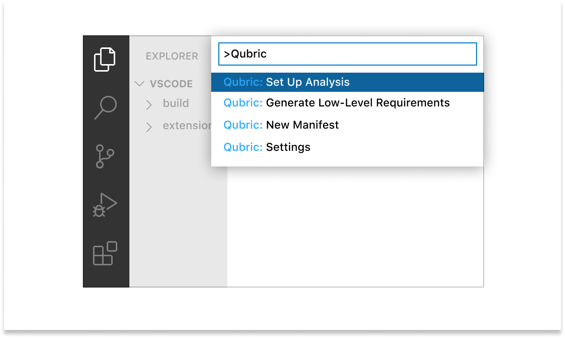Click empty activity bar space below Extensions
The height and width of the screenshot is (338, 565).
pyautogui.click(x=105, y=277)
